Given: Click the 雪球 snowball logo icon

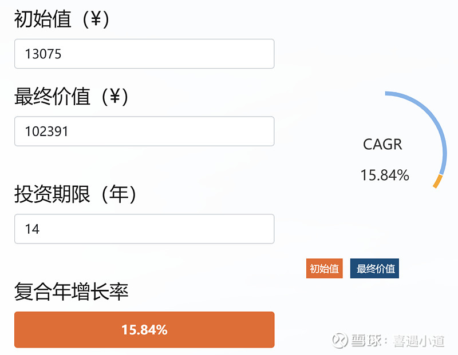Looking at the screenshot, I should pyautogui.click(x=340, y=341).
